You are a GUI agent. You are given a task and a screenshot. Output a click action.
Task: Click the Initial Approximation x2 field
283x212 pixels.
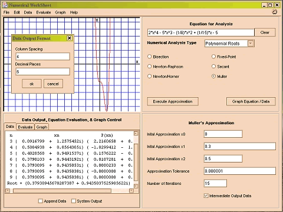[223, 158]
